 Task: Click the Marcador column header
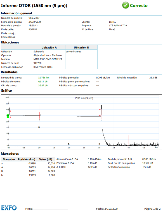click(x=9, y=159)
